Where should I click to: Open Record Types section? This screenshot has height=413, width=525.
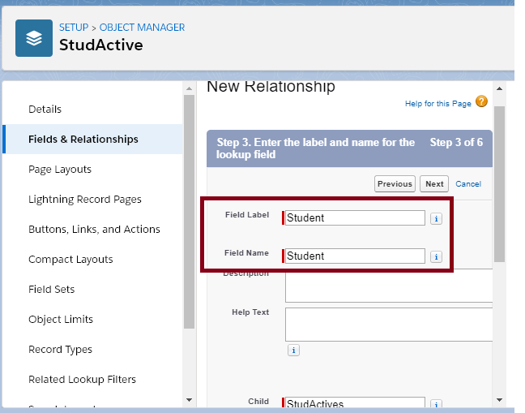pyautogui.click(x=60, y=350)
